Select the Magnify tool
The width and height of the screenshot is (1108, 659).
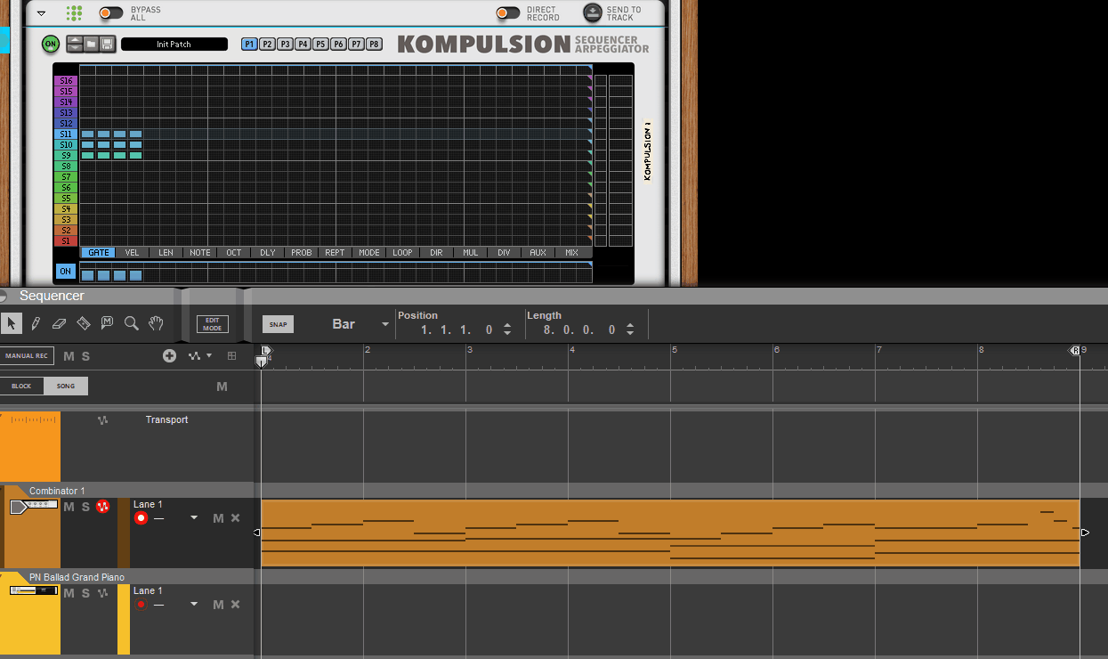coord(132,323)
